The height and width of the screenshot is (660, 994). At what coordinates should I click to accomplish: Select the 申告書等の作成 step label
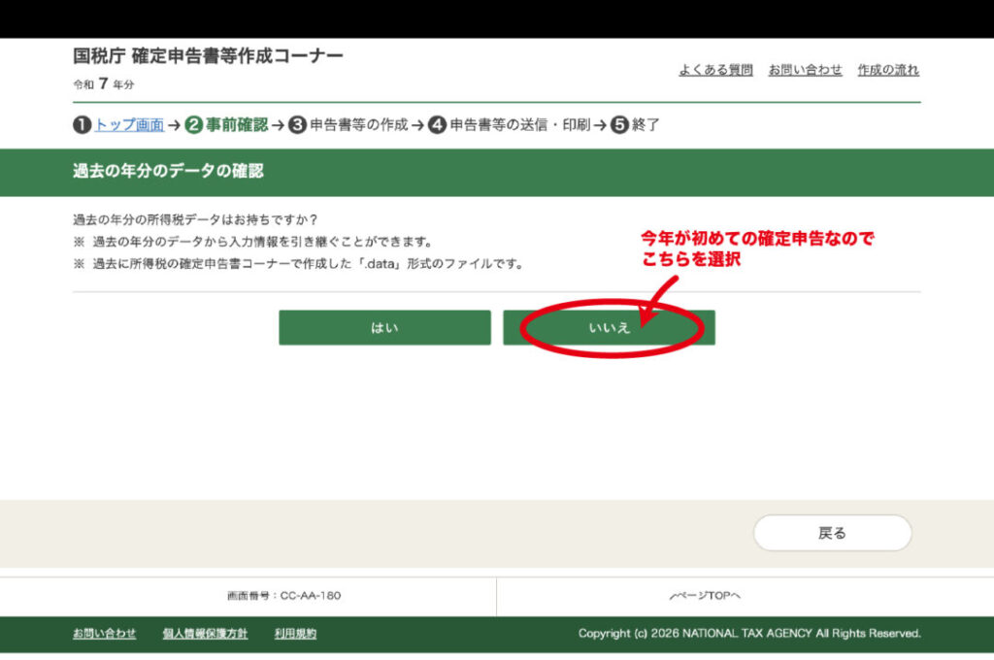358,125
